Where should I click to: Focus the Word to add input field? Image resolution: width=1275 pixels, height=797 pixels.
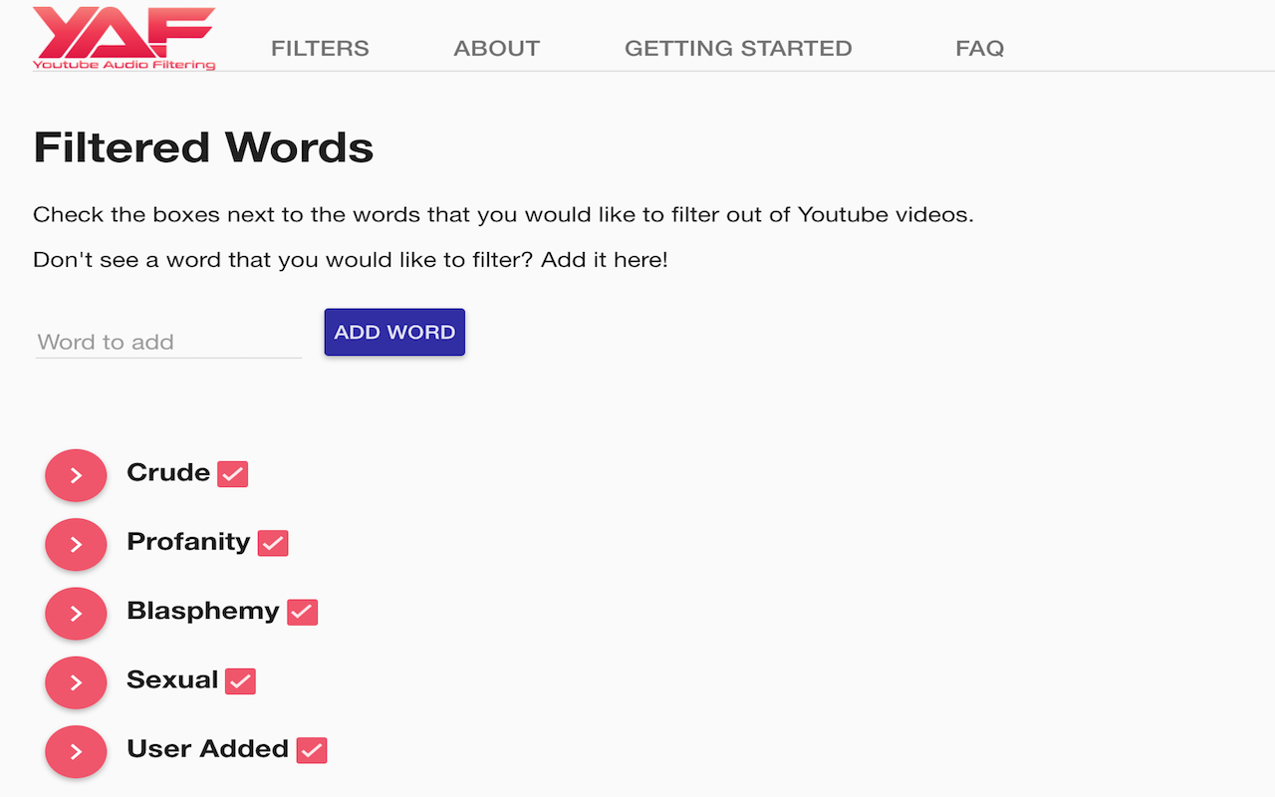coord(168,342)
